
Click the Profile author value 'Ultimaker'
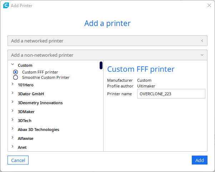tap(146, 86)
